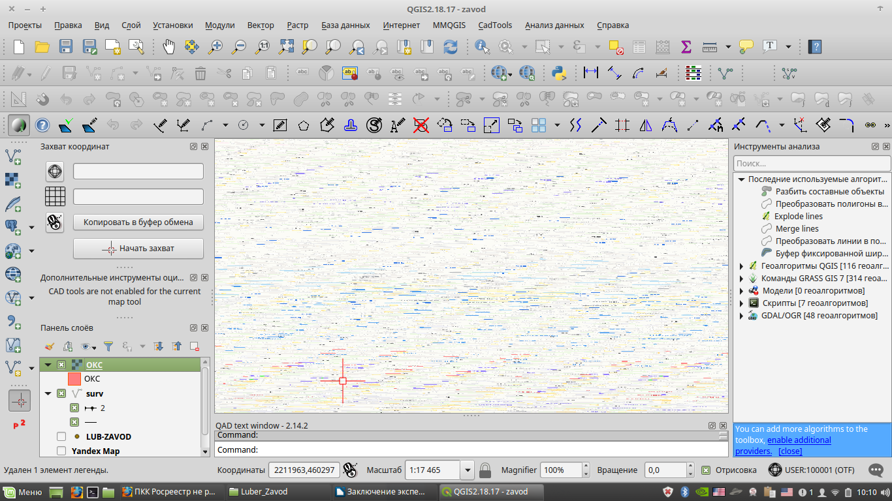This screenshot has width=892, height=501.
Task: Open the CadTools menu
Action: (495, 25)
